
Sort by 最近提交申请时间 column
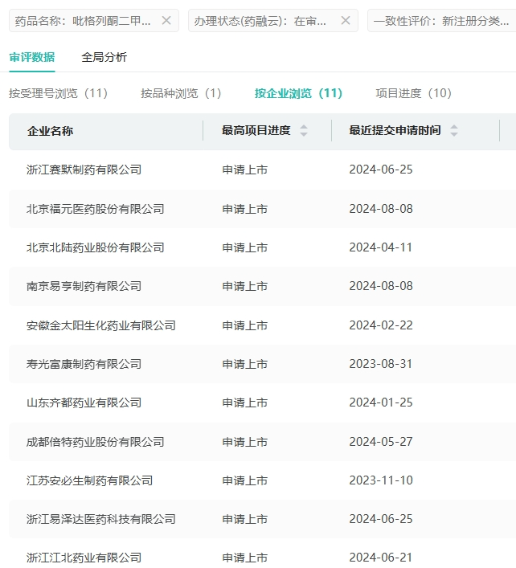tap(454, 131)
